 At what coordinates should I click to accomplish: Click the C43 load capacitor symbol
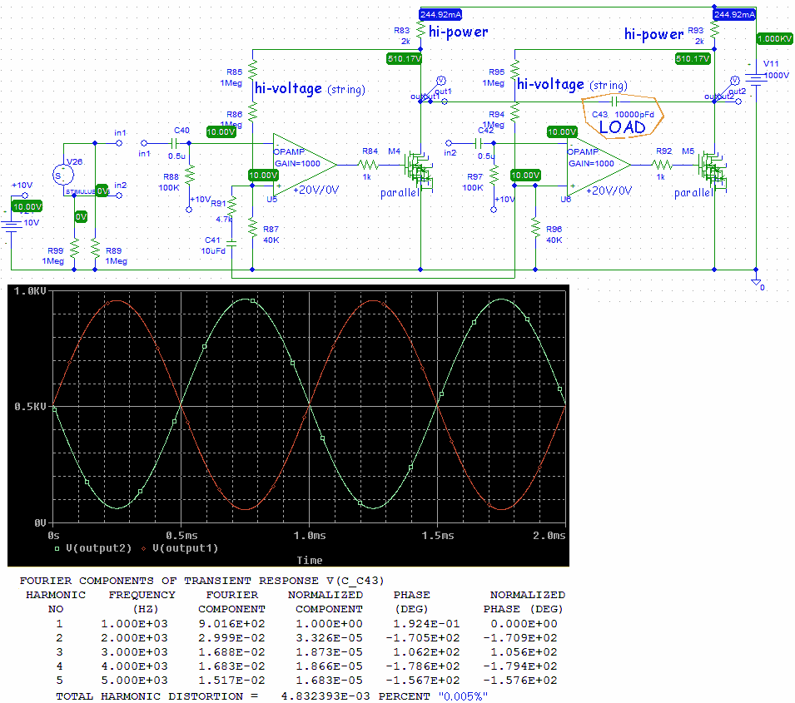(x=614, y=101)
